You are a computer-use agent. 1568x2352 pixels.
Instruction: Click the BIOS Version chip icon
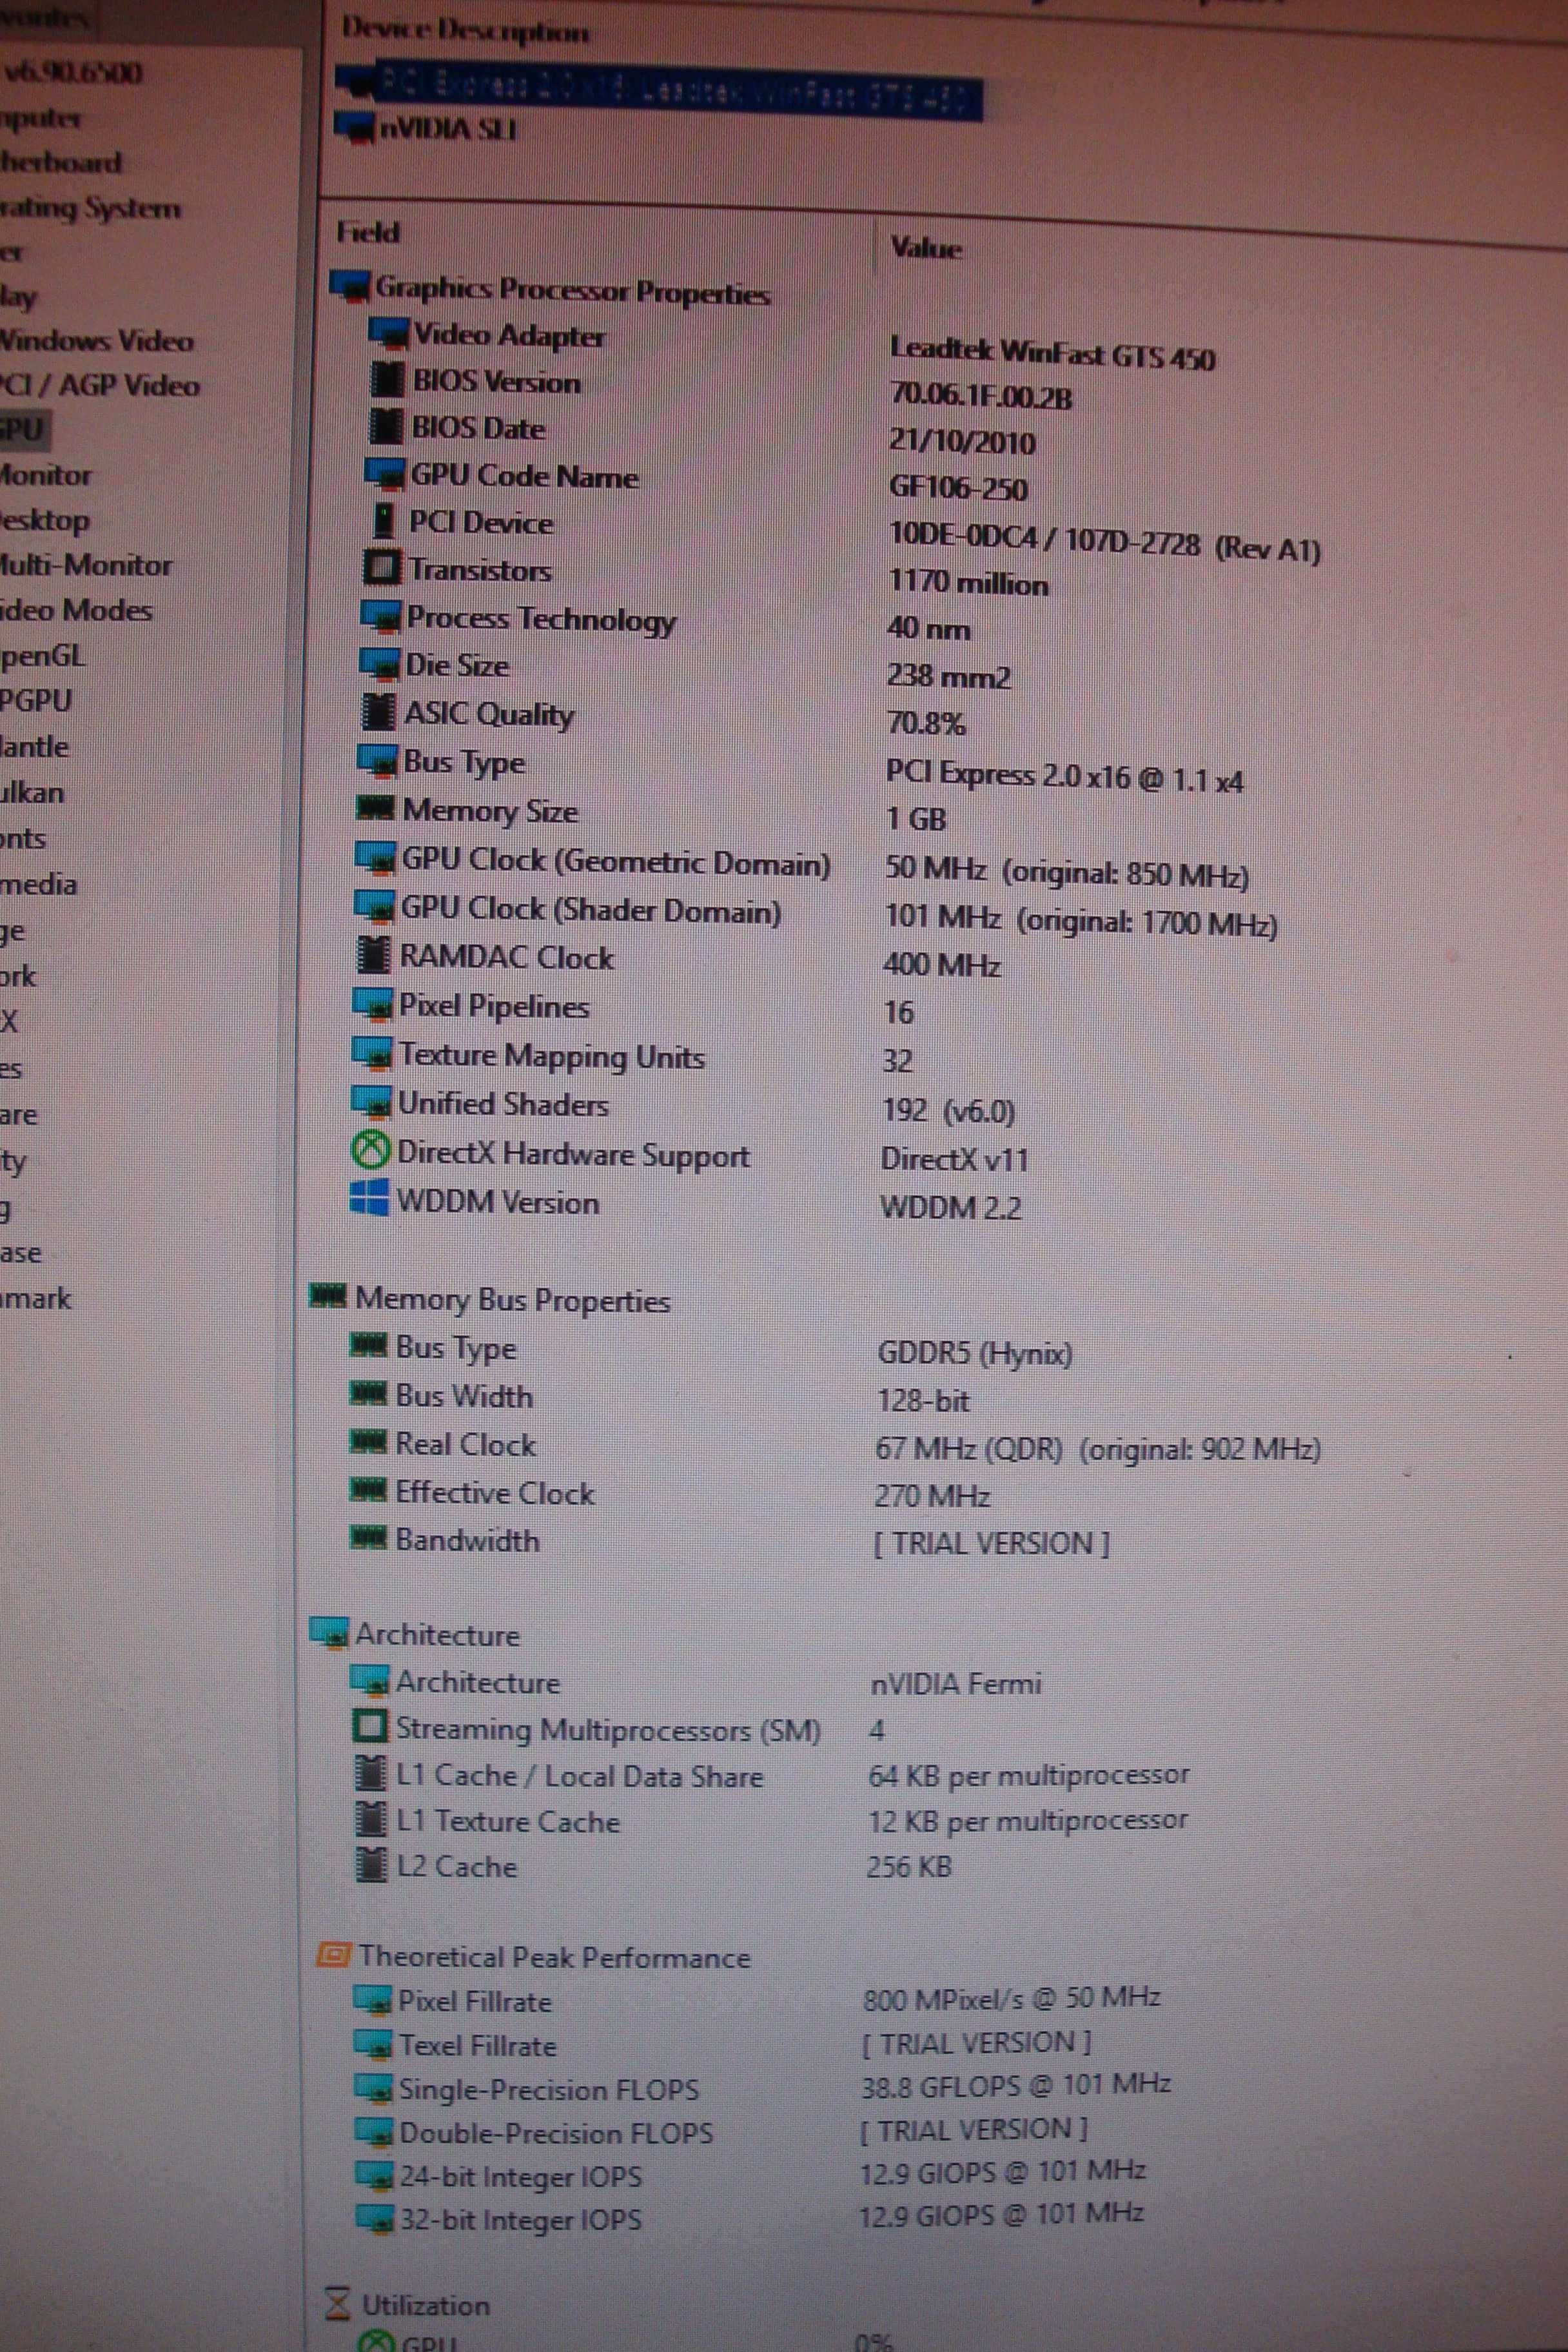click(x=387, y=379)
